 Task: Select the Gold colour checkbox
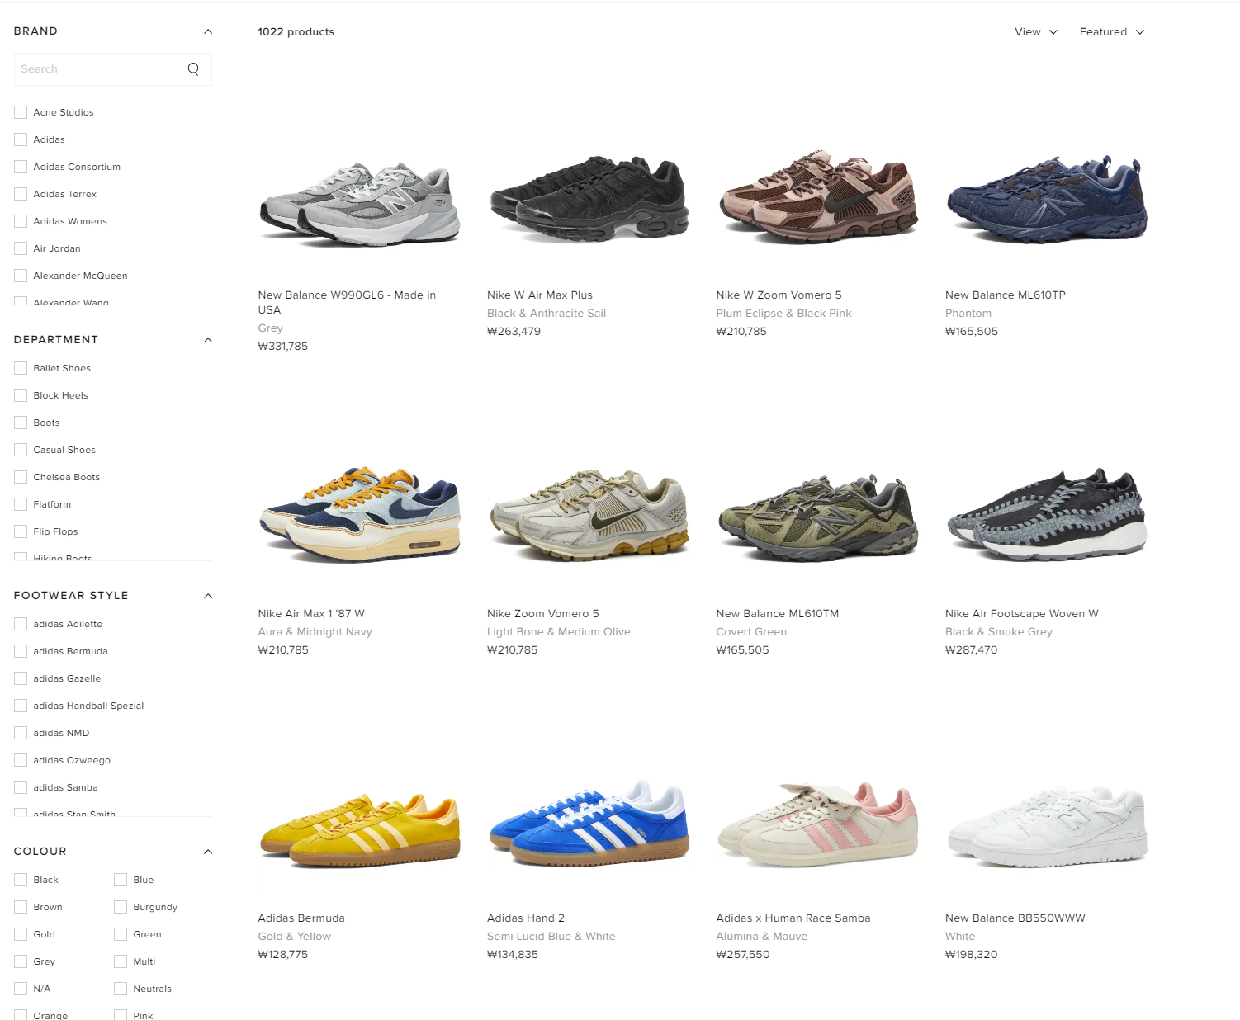tap(21, 934)
